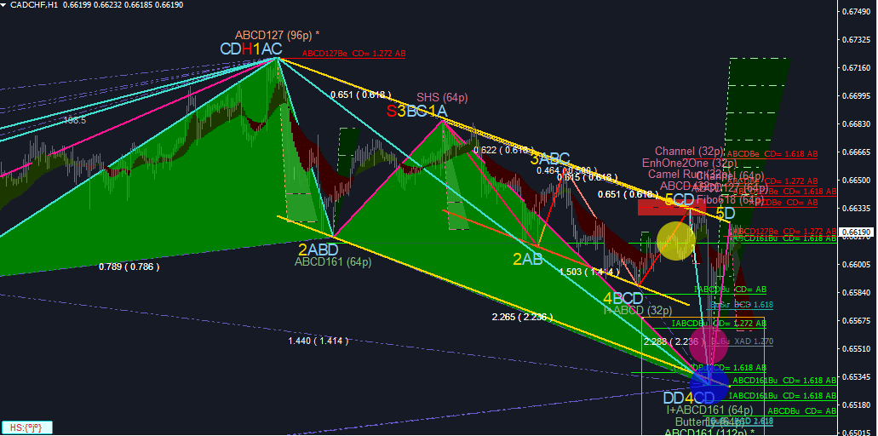Click the 'Fibo618 (64p)' pattern label
The width and height of the screenshot is (878, 436).
pyautogui.click(x=730, y=199)
